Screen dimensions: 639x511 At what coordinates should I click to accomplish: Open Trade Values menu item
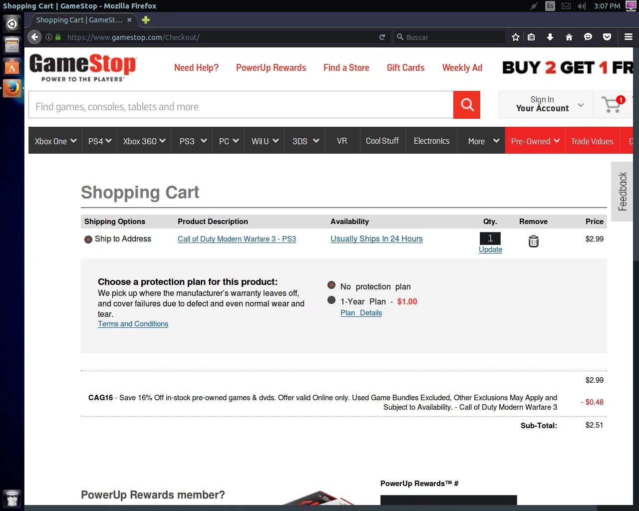592,141
